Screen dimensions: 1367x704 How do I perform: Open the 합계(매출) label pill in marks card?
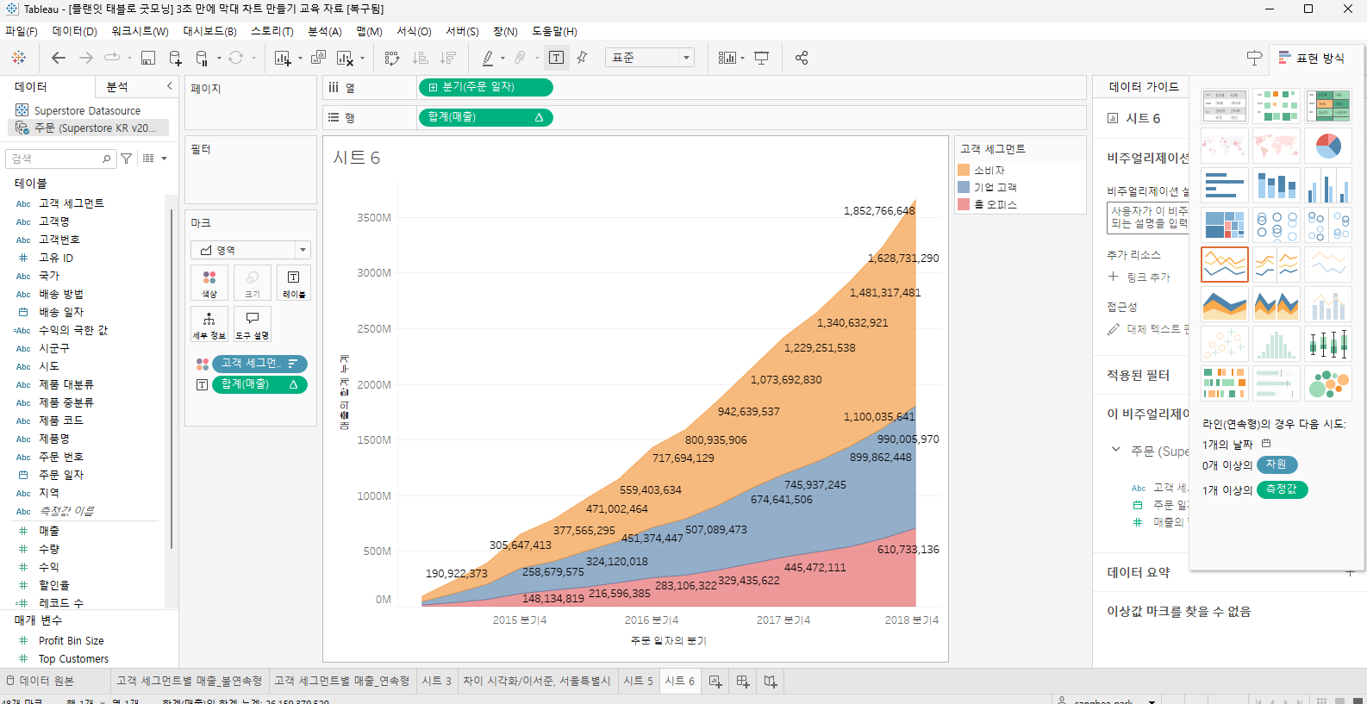tap(259, 384)
